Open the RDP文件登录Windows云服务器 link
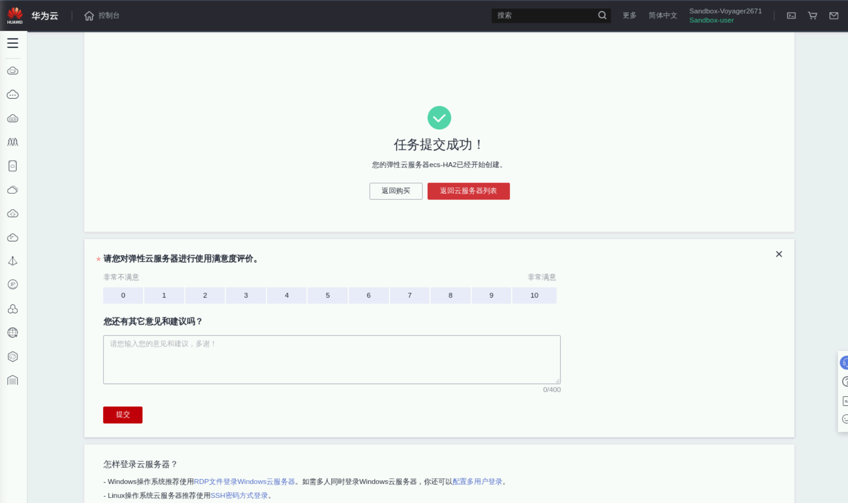The width and height of the screenshot is (848, 503). (x=244, y=482)
